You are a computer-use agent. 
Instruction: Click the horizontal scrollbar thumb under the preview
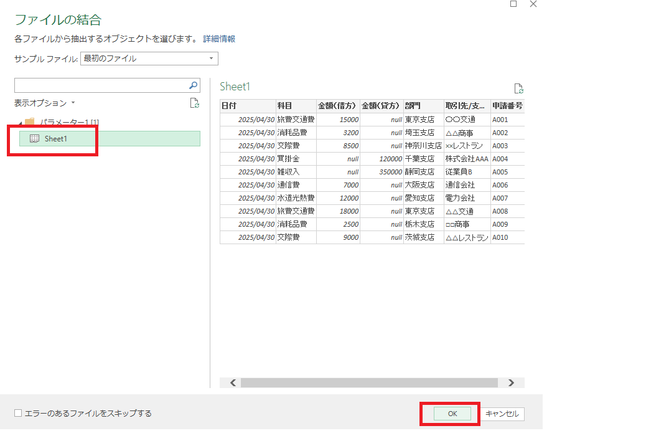[x=369, y=382]
